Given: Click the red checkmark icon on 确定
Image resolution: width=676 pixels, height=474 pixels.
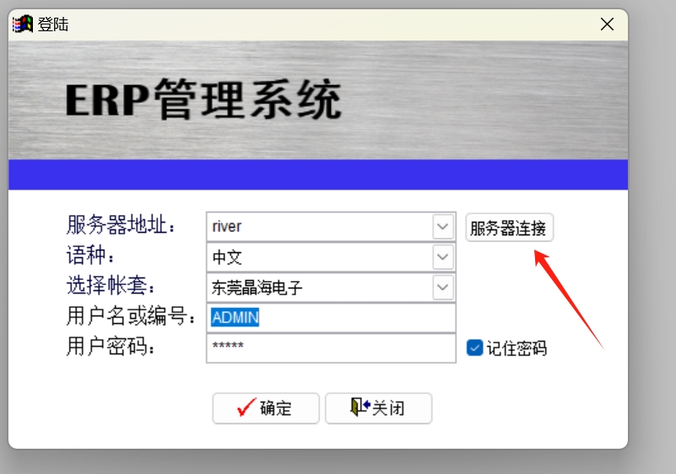Looking at the screenshot, I should 246,408.
